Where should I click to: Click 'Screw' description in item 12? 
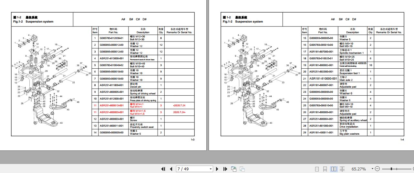(133, 120)
